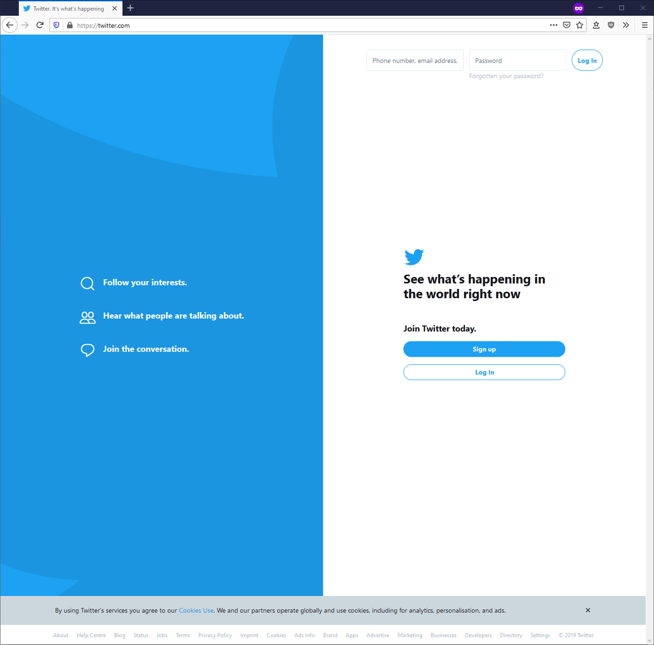Click the magnifier icon beside Follow your interests
This screenshot has width=654, height=645.
point(87,283)
